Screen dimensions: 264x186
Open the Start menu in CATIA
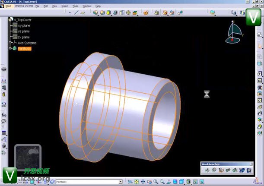click(x=8, y=6)
